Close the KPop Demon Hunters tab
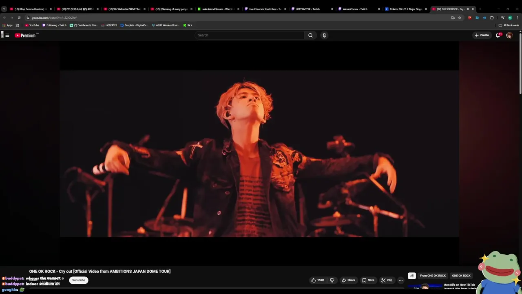This screenshot has height=294, width=522. [x=51, y=9]
